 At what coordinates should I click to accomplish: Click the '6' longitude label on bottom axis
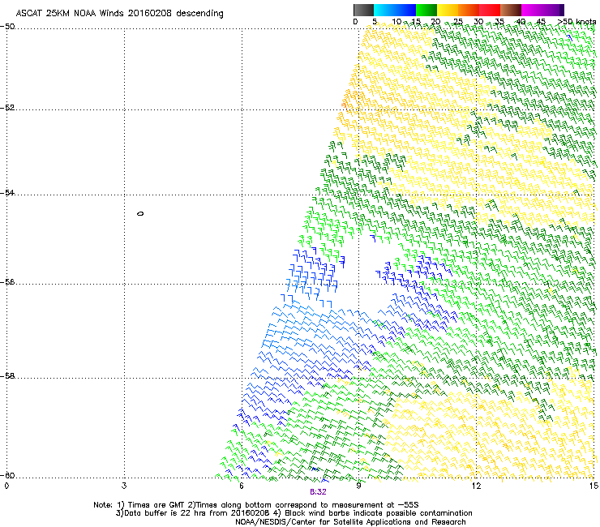click(242, 486)
